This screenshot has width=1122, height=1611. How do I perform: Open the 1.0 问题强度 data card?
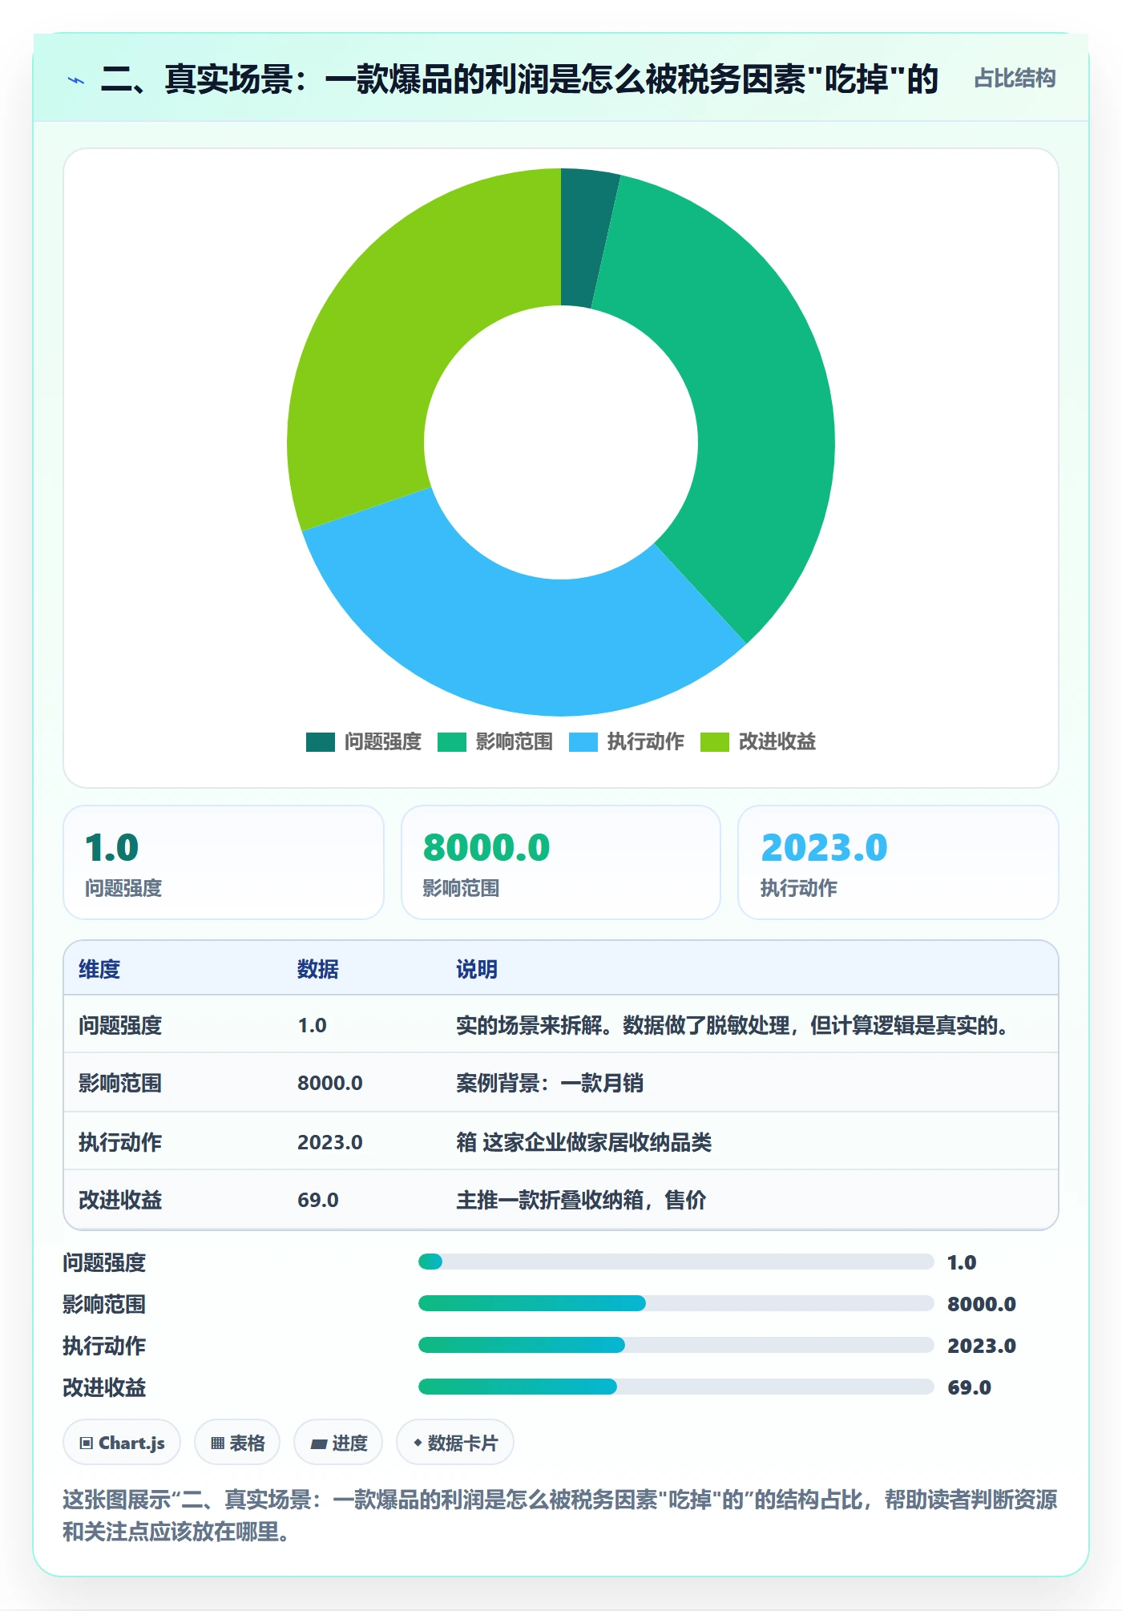[224, 862]
